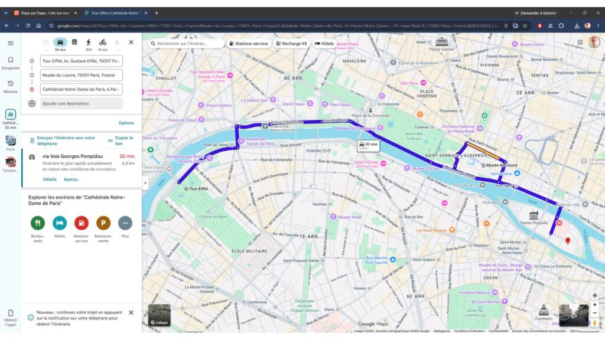This screenshot has width=605, height=340.
Task: Select cycling travel mode icon
Action: pos(103,42)
